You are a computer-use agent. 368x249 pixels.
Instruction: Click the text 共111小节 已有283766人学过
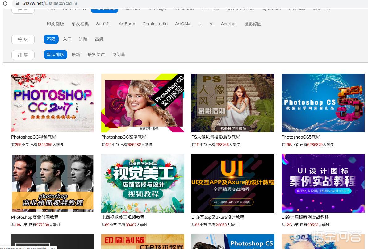click(x=216, y=145)
